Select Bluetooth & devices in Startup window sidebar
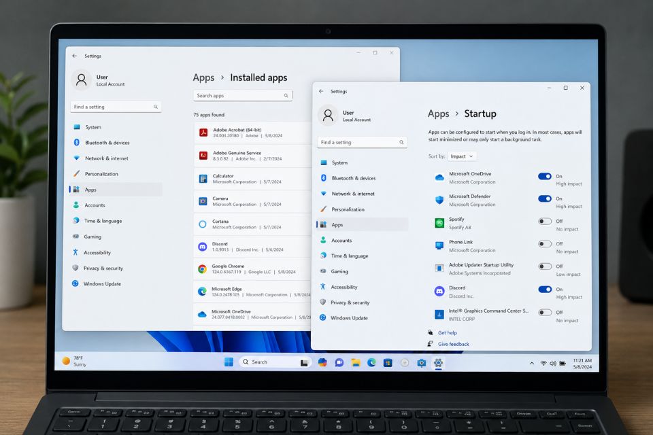The height and width of the screenshot is (435, 653). click(x=363, y=178)
